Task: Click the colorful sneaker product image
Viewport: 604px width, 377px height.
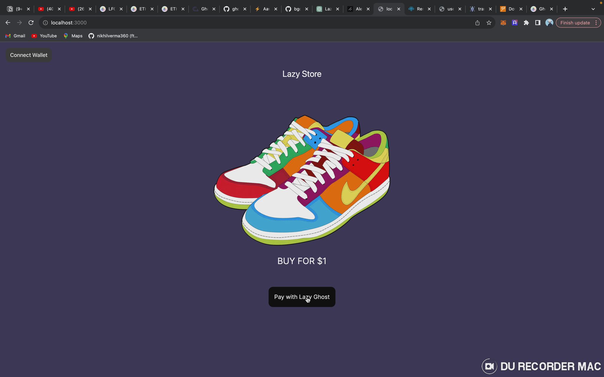Action: [x=302, y=180]
